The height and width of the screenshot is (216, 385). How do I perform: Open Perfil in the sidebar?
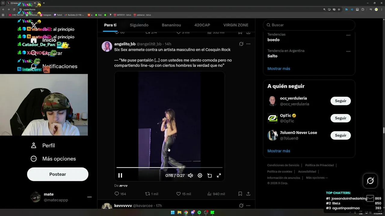tap(43, 145)
